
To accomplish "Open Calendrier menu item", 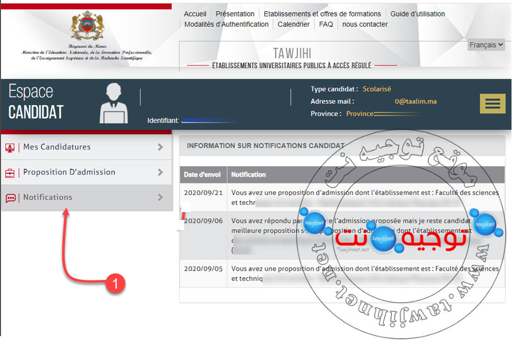I will [x=294, y=24].
